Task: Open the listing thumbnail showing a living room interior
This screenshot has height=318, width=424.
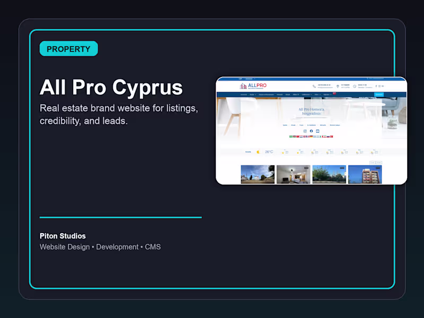Action: pyautogui.click(x=294, y=174)
